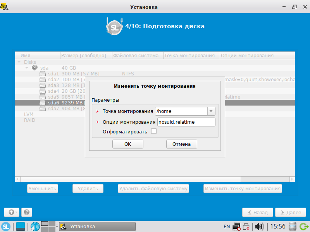Cancel with the Отмена button
Viewport: 310px width, 232px height.
pos(181,144)
